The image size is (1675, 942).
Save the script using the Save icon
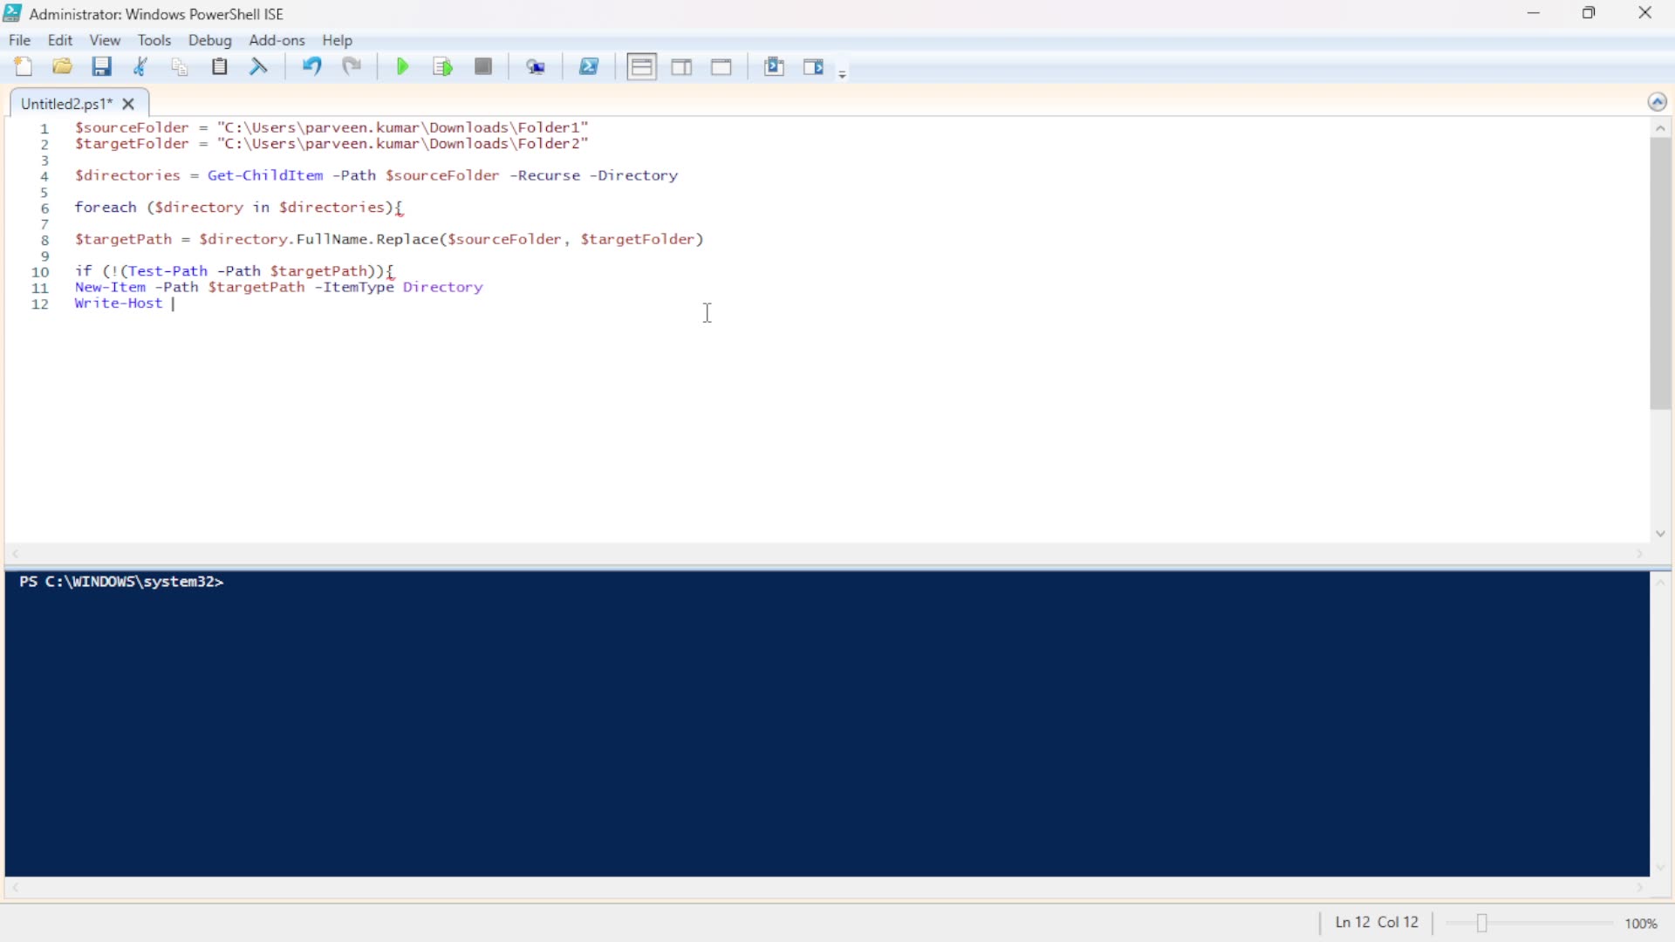tap(102, 66)
